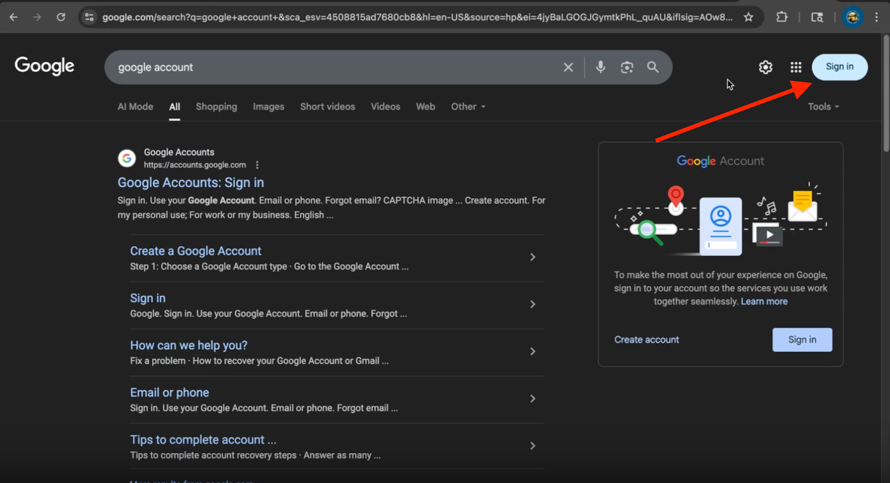890x483 pixels.
Task: Expand the Other filters dropdown
Action: point(468,107)
